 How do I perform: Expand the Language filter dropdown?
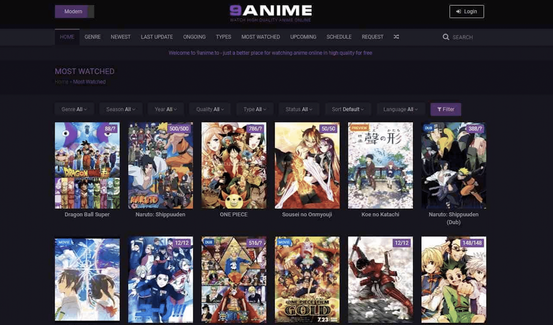400,109
